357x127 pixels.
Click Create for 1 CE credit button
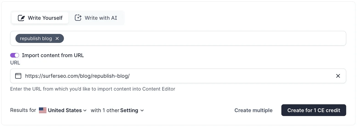[x=314, y=110]
